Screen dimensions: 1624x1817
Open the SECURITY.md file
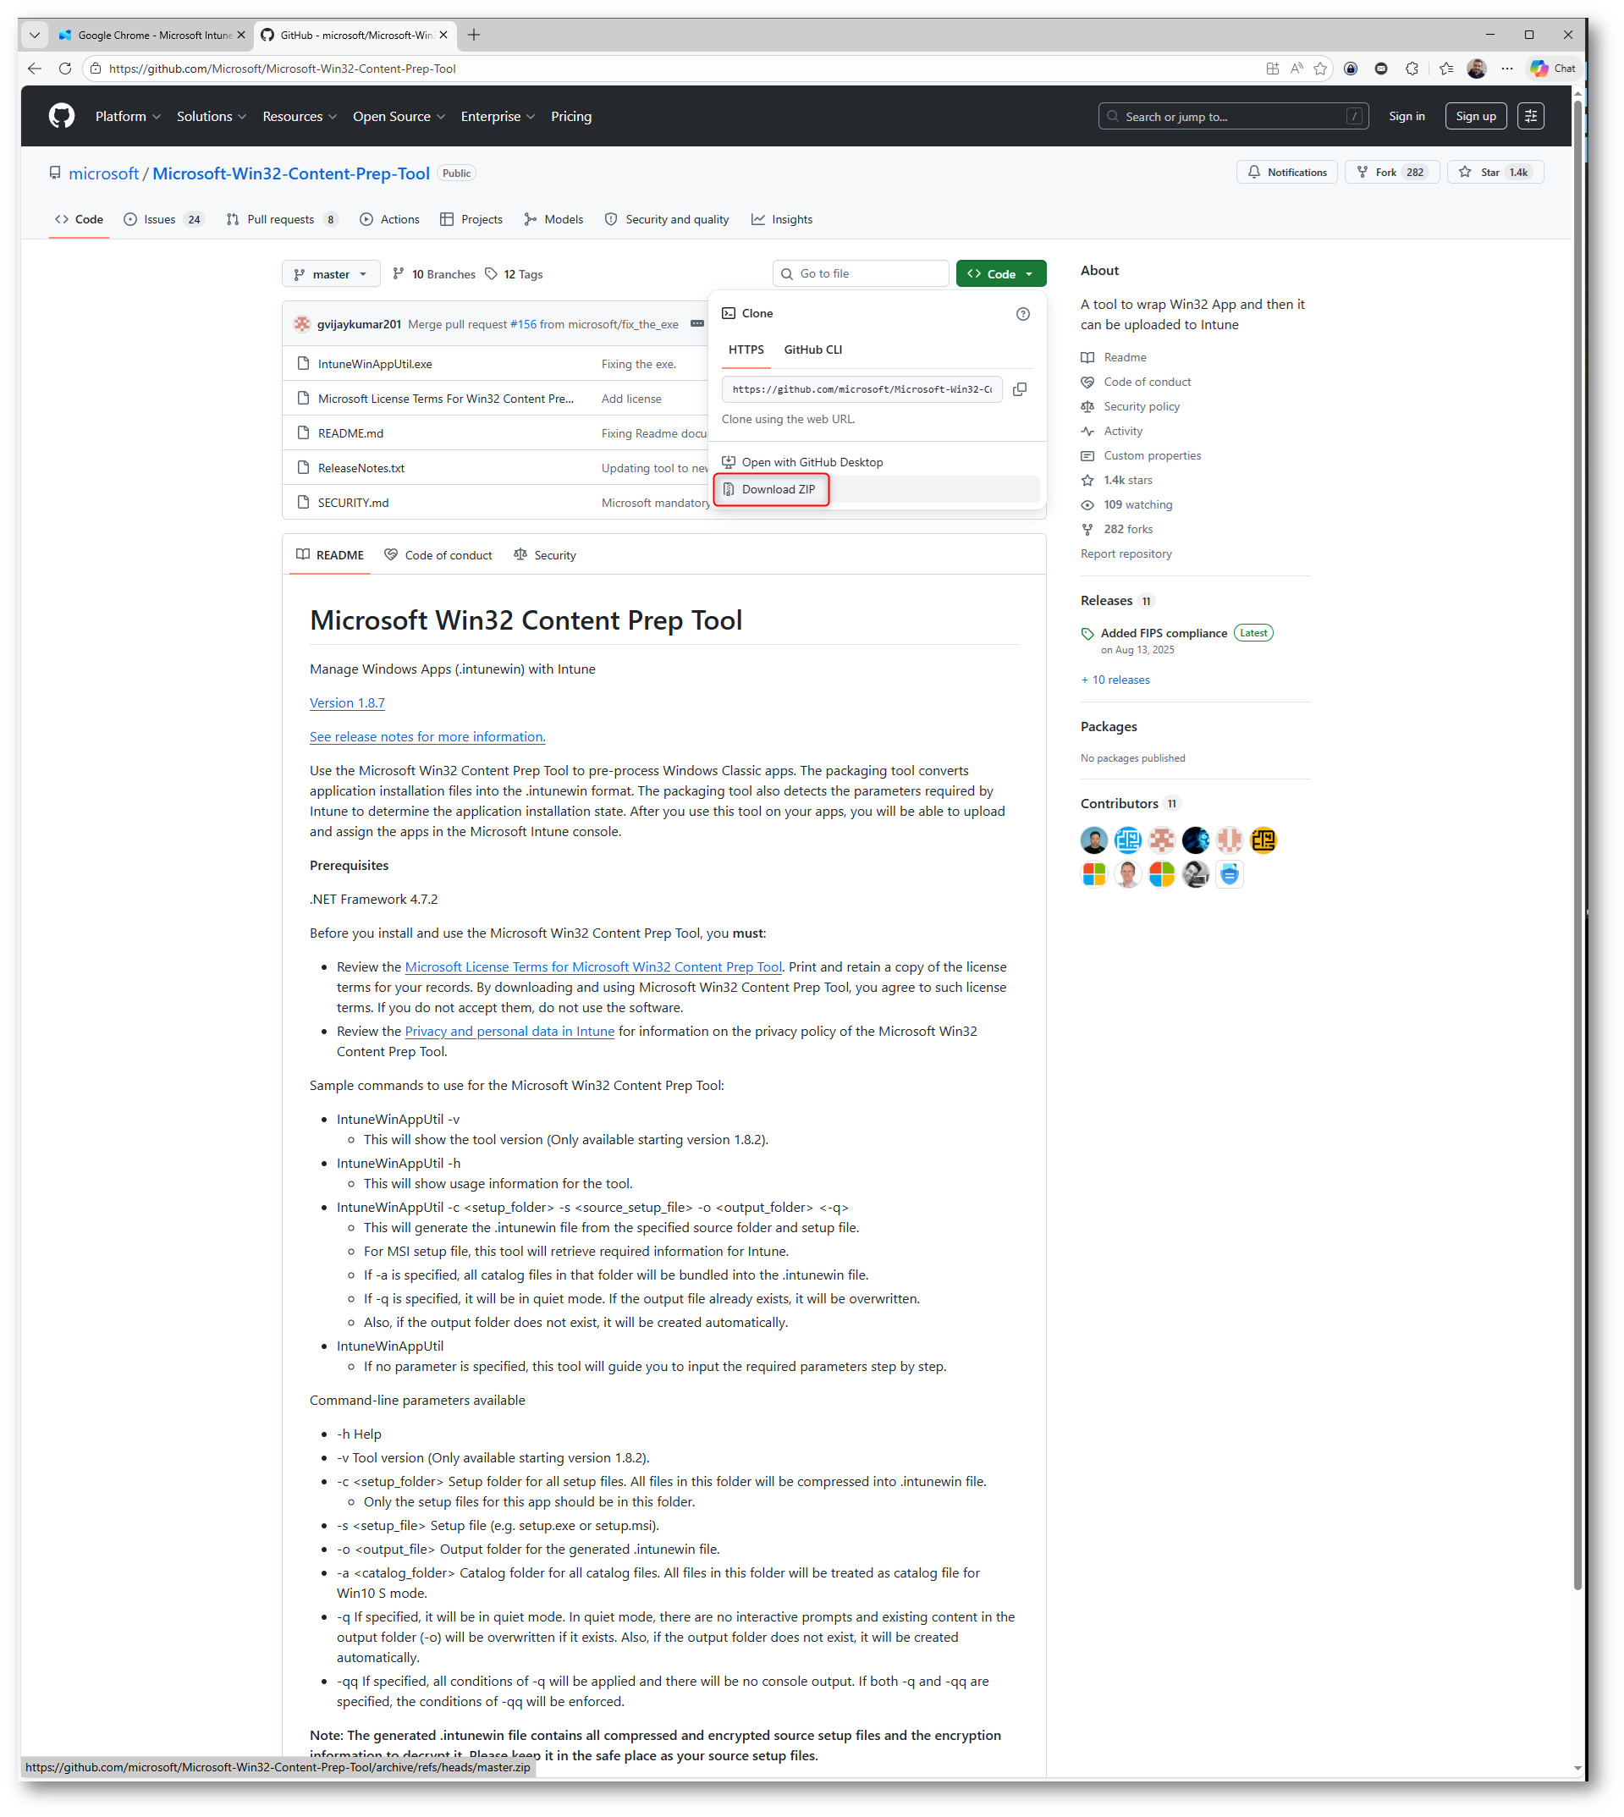click(354, 503)
